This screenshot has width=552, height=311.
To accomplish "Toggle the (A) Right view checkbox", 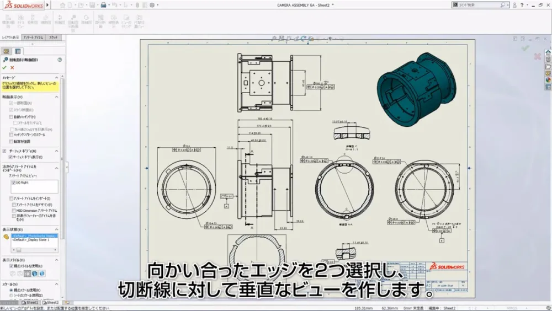I will coord(13,183).
